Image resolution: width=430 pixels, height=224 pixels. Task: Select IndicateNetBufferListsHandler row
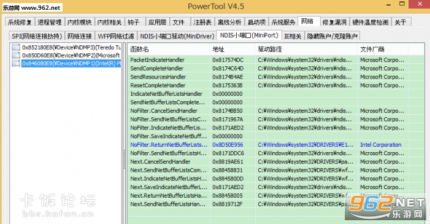(276, 94)
